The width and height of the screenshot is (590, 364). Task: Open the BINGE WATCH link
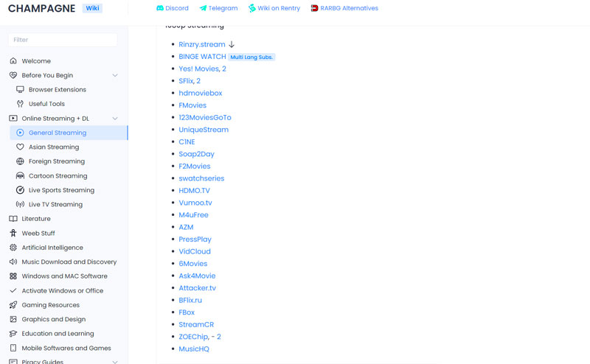pos(202,57)
